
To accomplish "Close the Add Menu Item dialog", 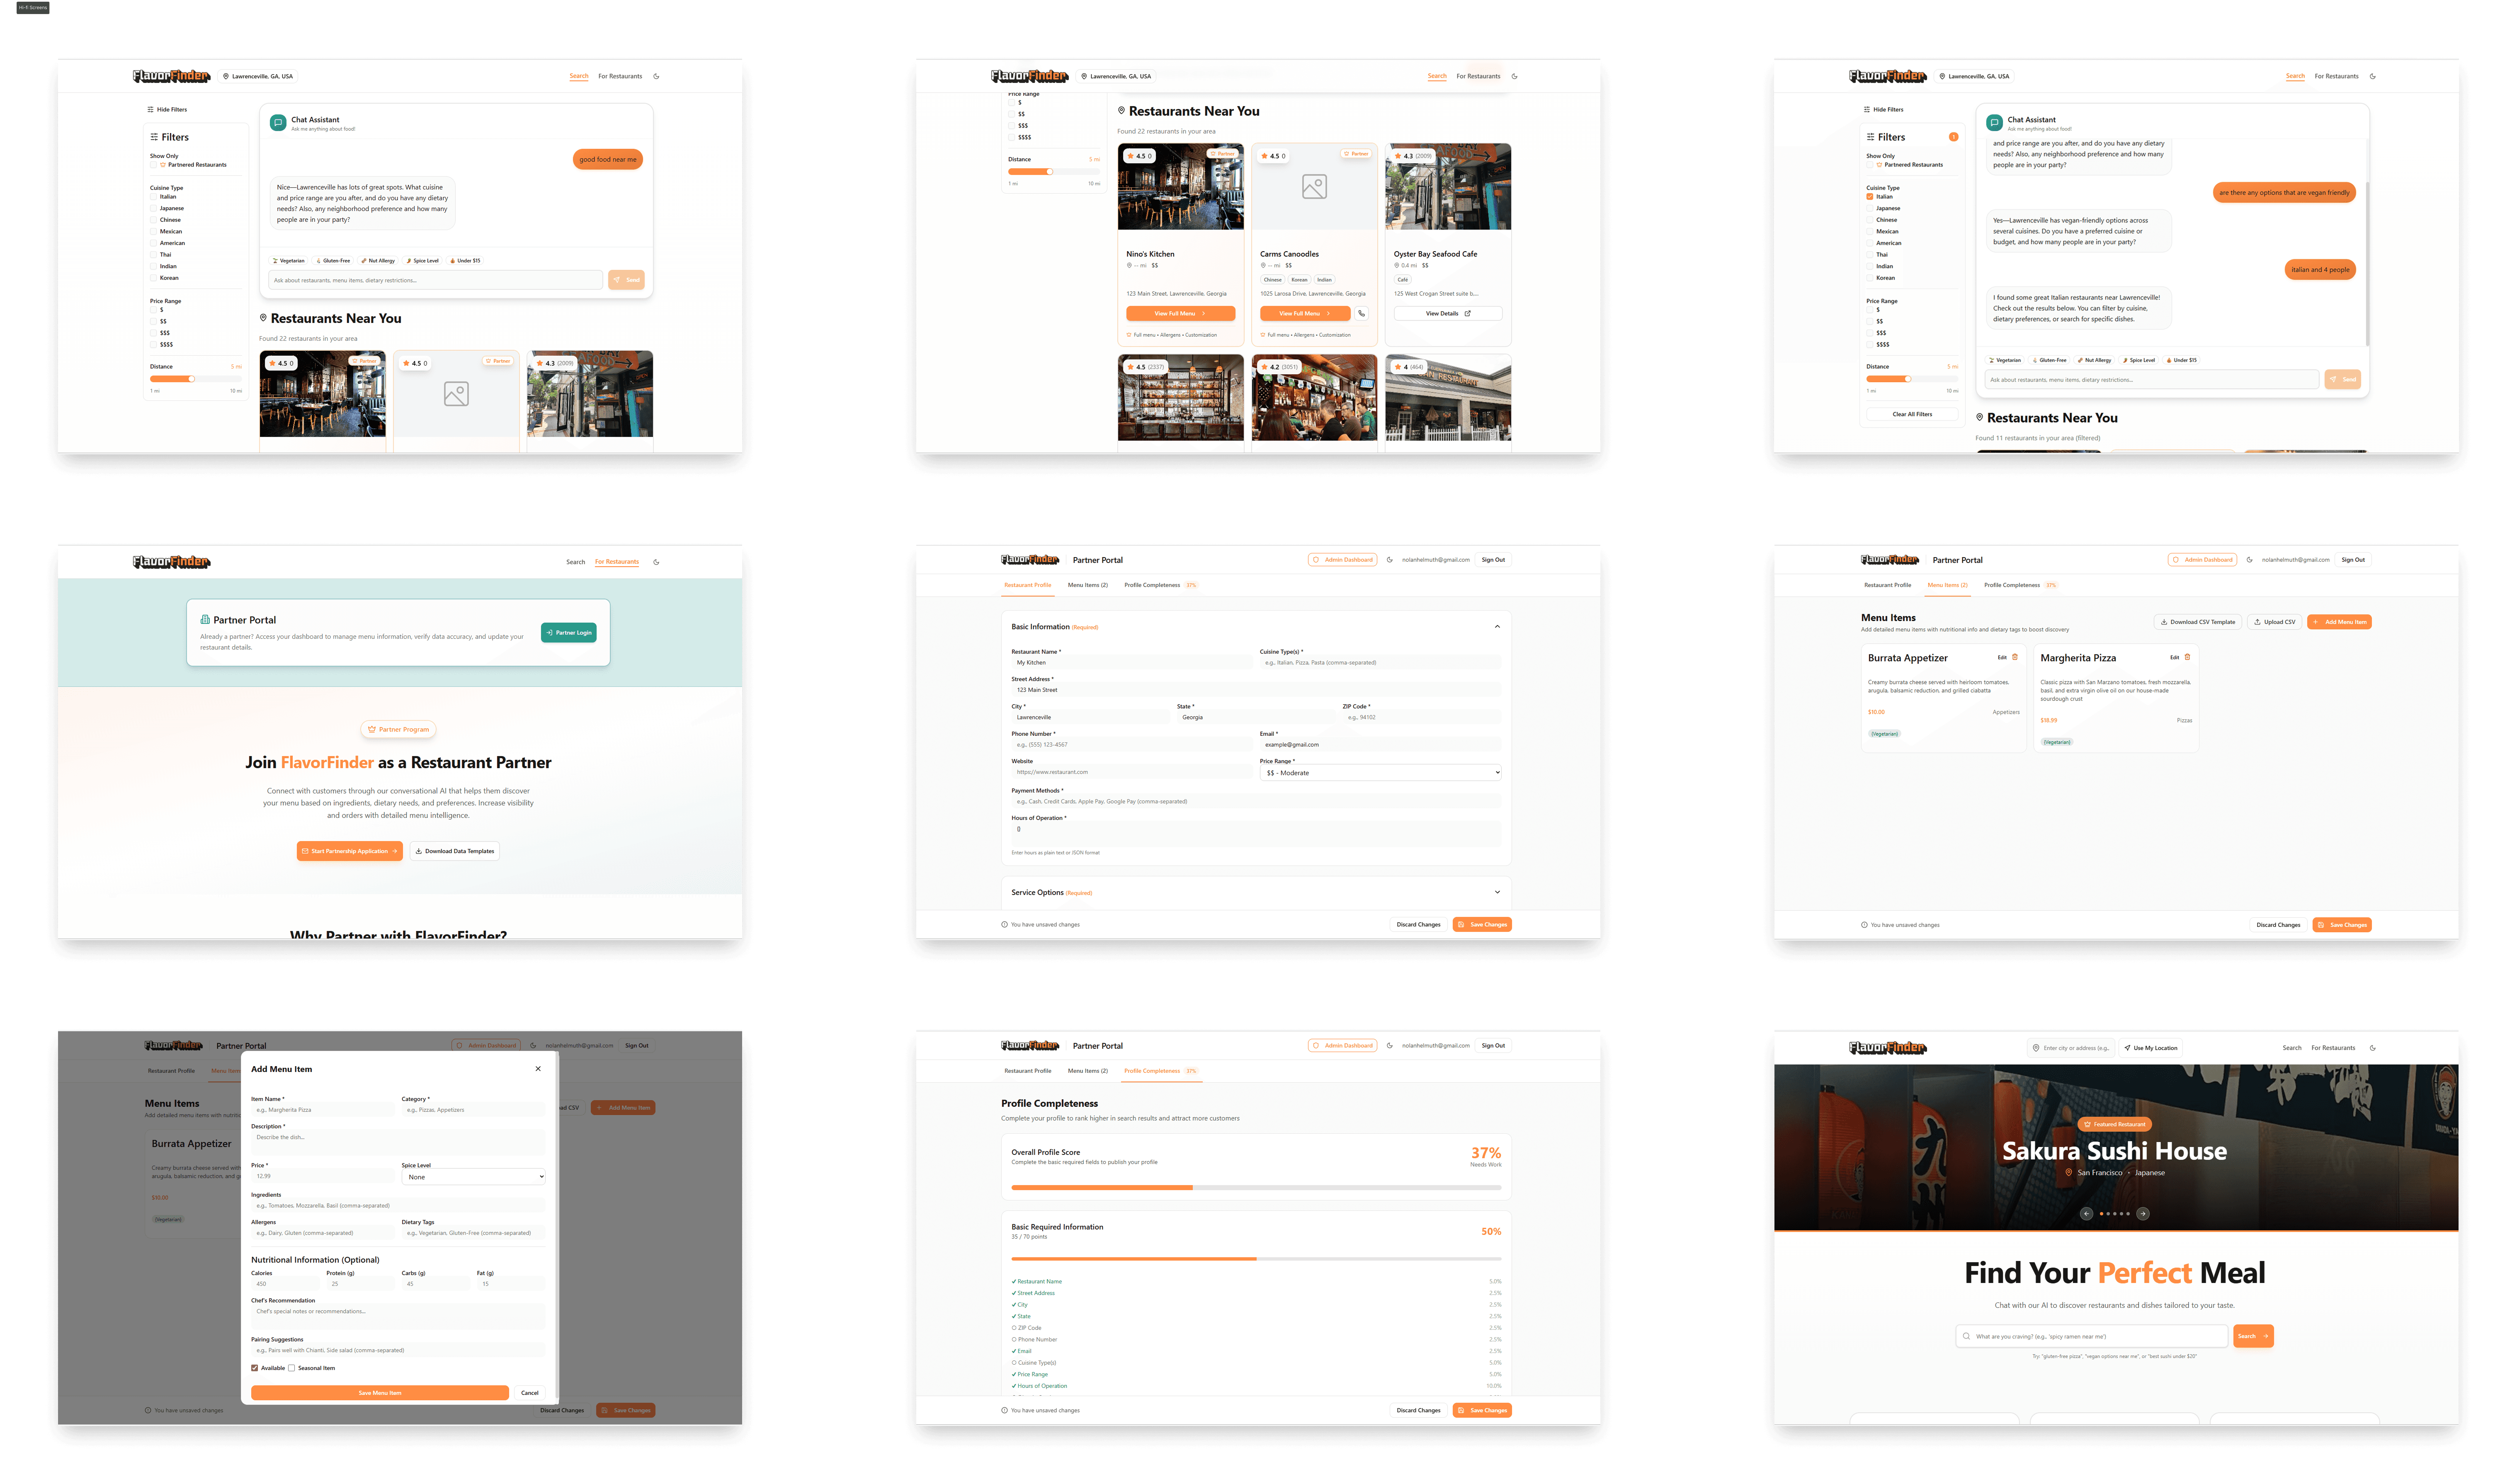I will (538, 1069).
